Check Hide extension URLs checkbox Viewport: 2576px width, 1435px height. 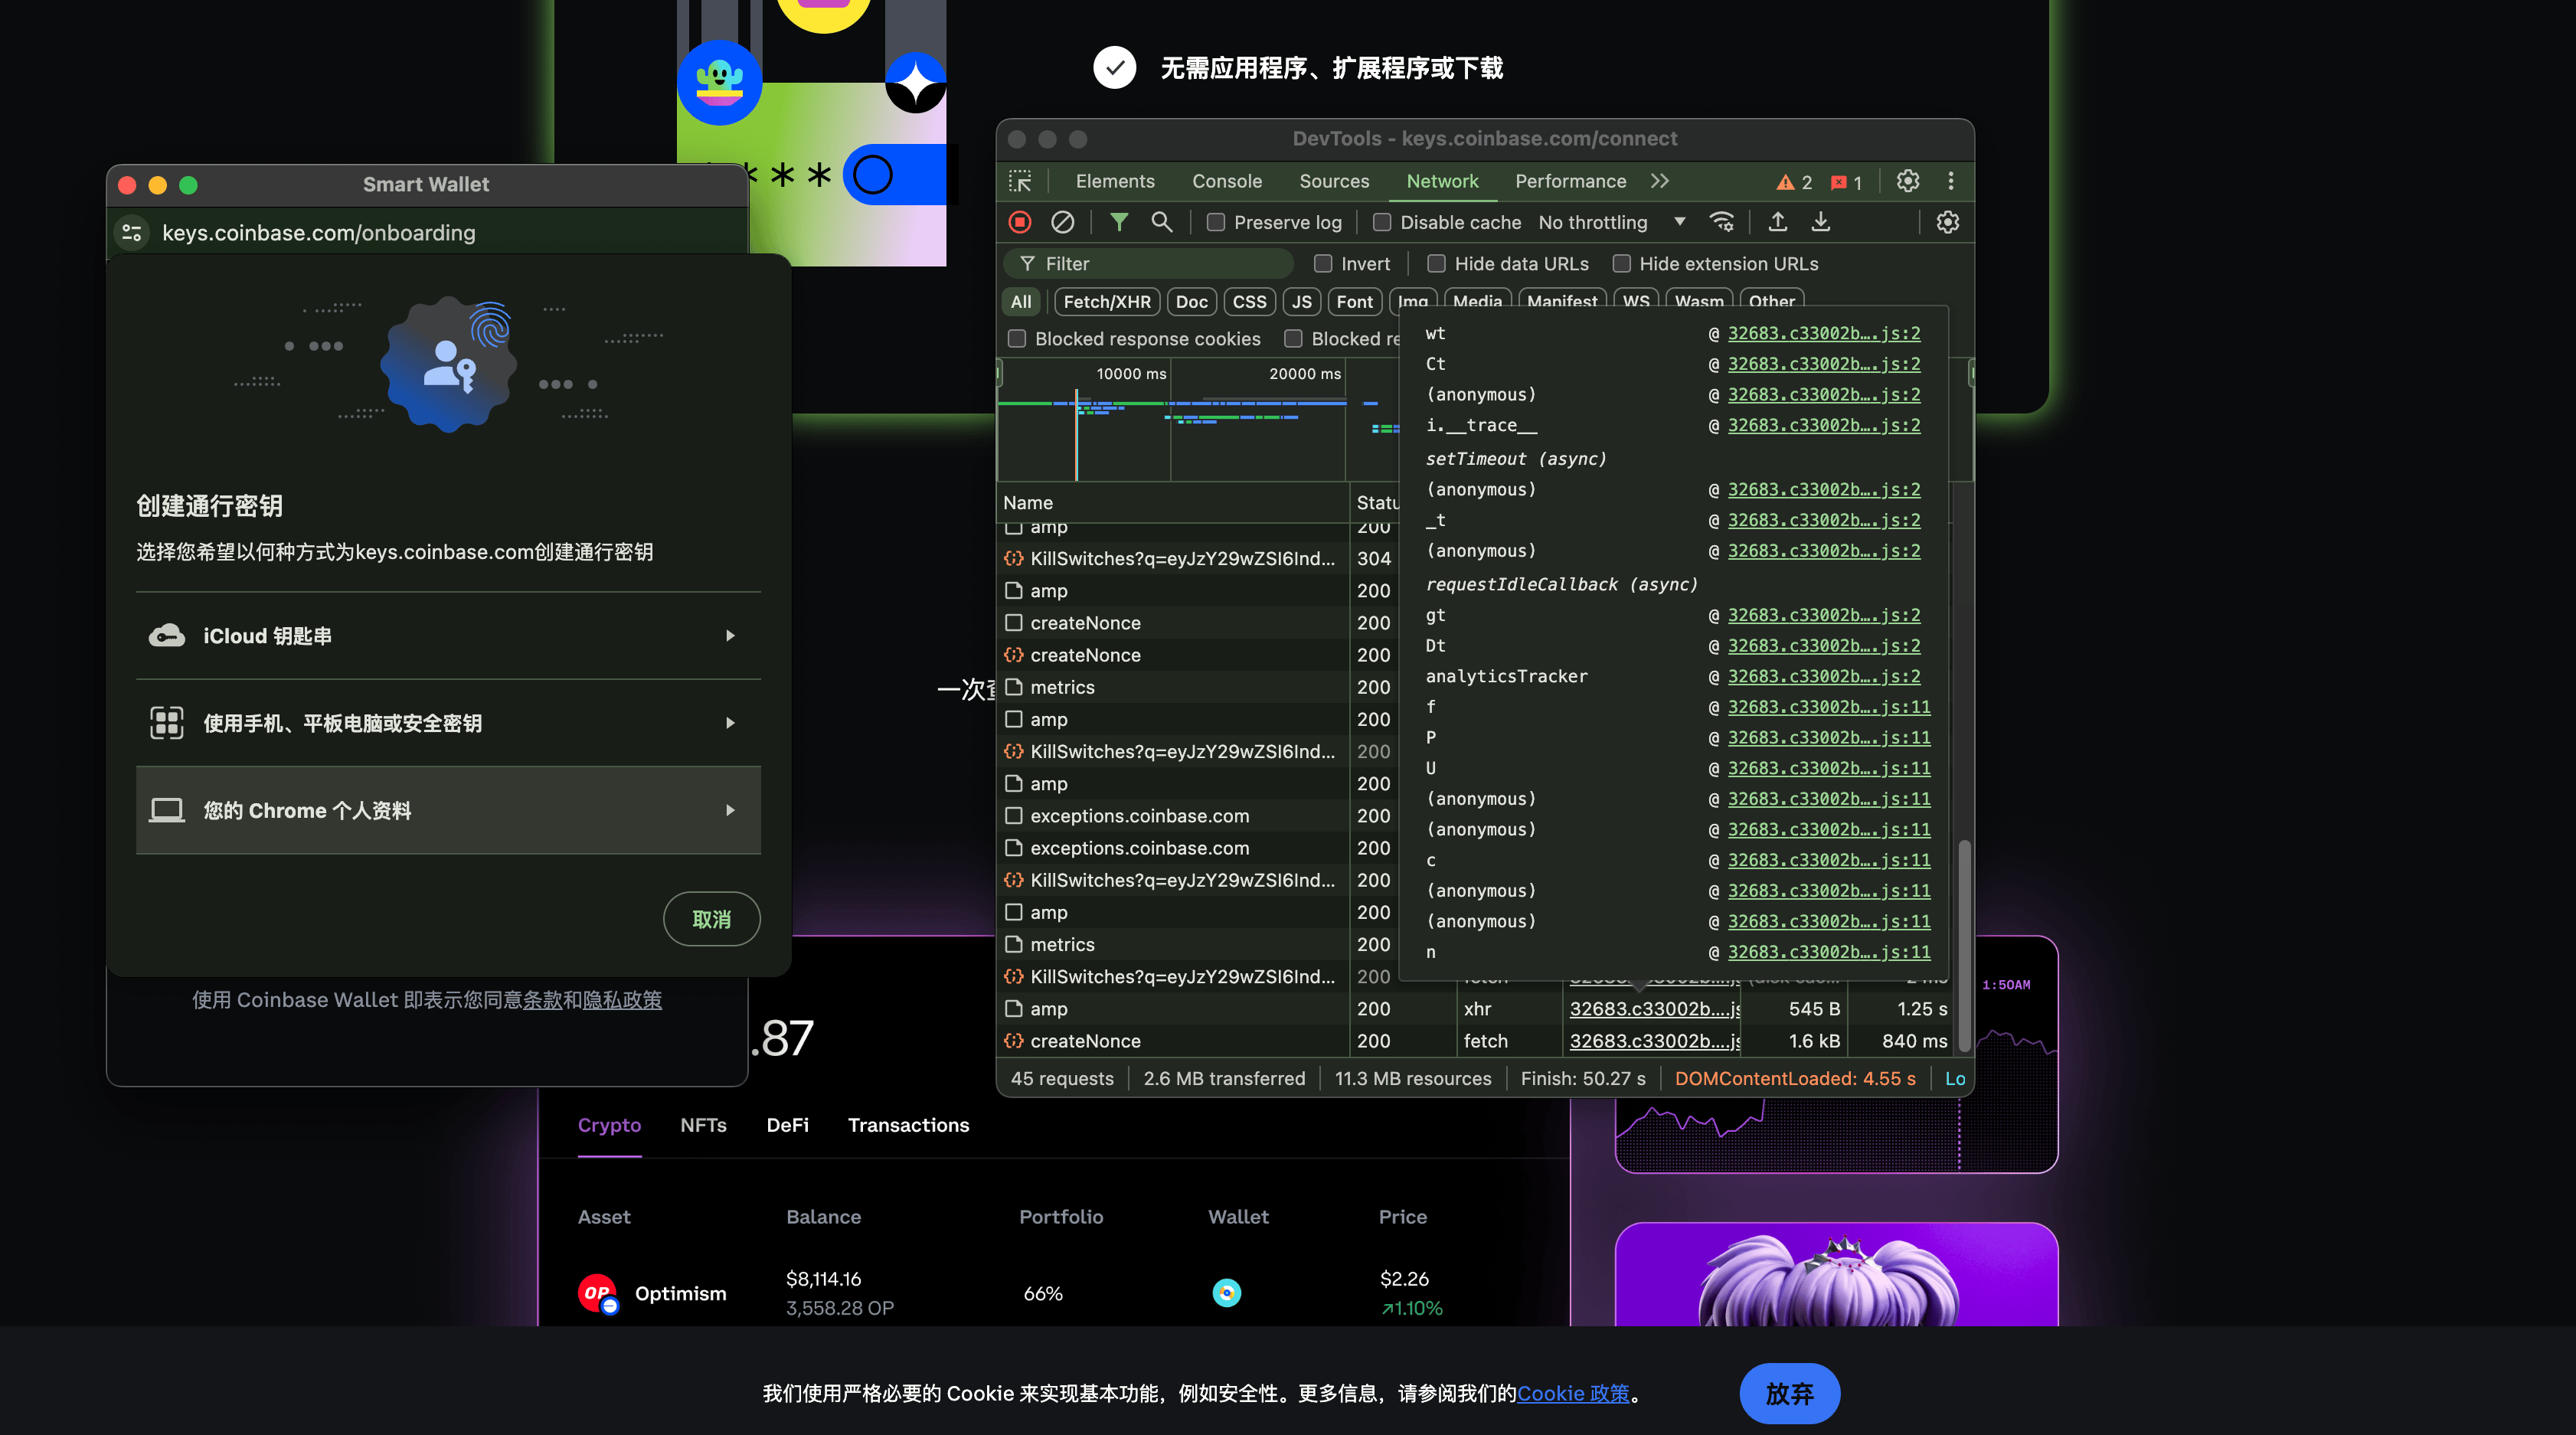tap(1621, 264)
